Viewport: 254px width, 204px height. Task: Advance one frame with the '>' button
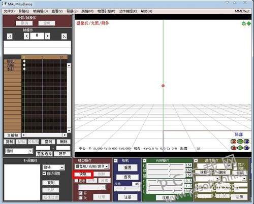click(x=47, y=36)
